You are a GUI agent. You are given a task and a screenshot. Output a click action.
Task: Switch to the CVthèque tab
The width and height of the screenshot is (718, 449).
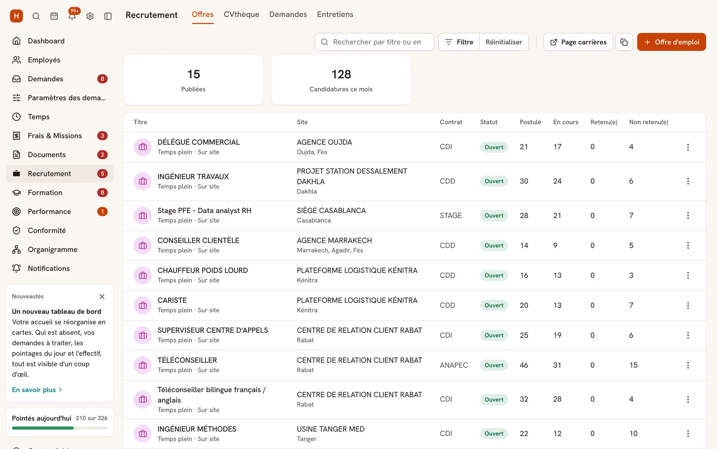(241, 14)
